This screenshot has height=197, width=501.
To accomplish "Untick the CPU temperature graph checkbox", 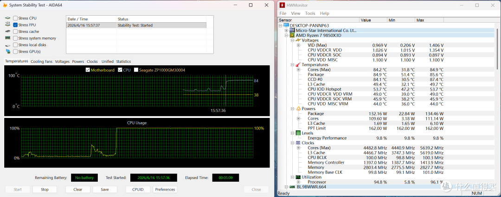I will (120, 70).
